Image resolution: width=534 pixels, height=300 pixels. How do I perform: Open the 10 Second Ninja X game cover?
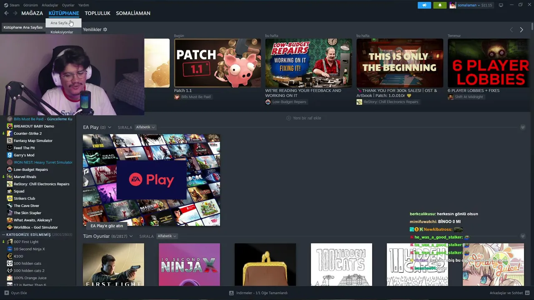point(189,265)
